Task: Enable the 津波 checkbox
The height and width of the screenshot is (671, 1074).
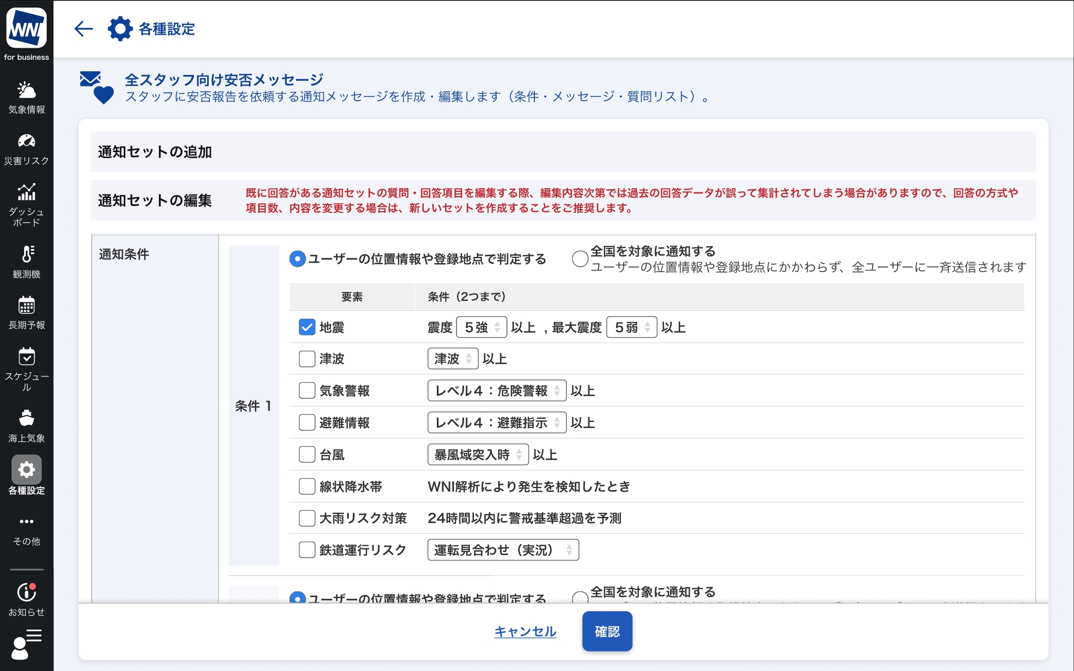Action: (307, 359)
